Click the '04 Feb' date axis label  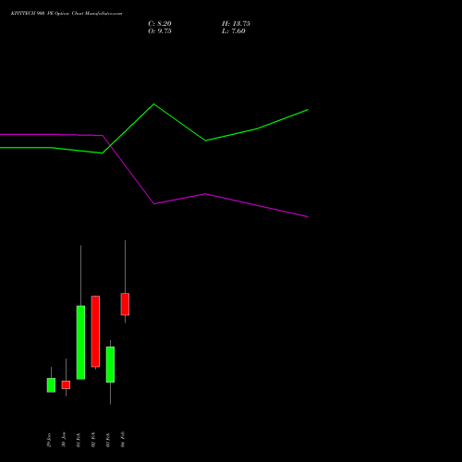pyautogui.click(x=123, y=440)
